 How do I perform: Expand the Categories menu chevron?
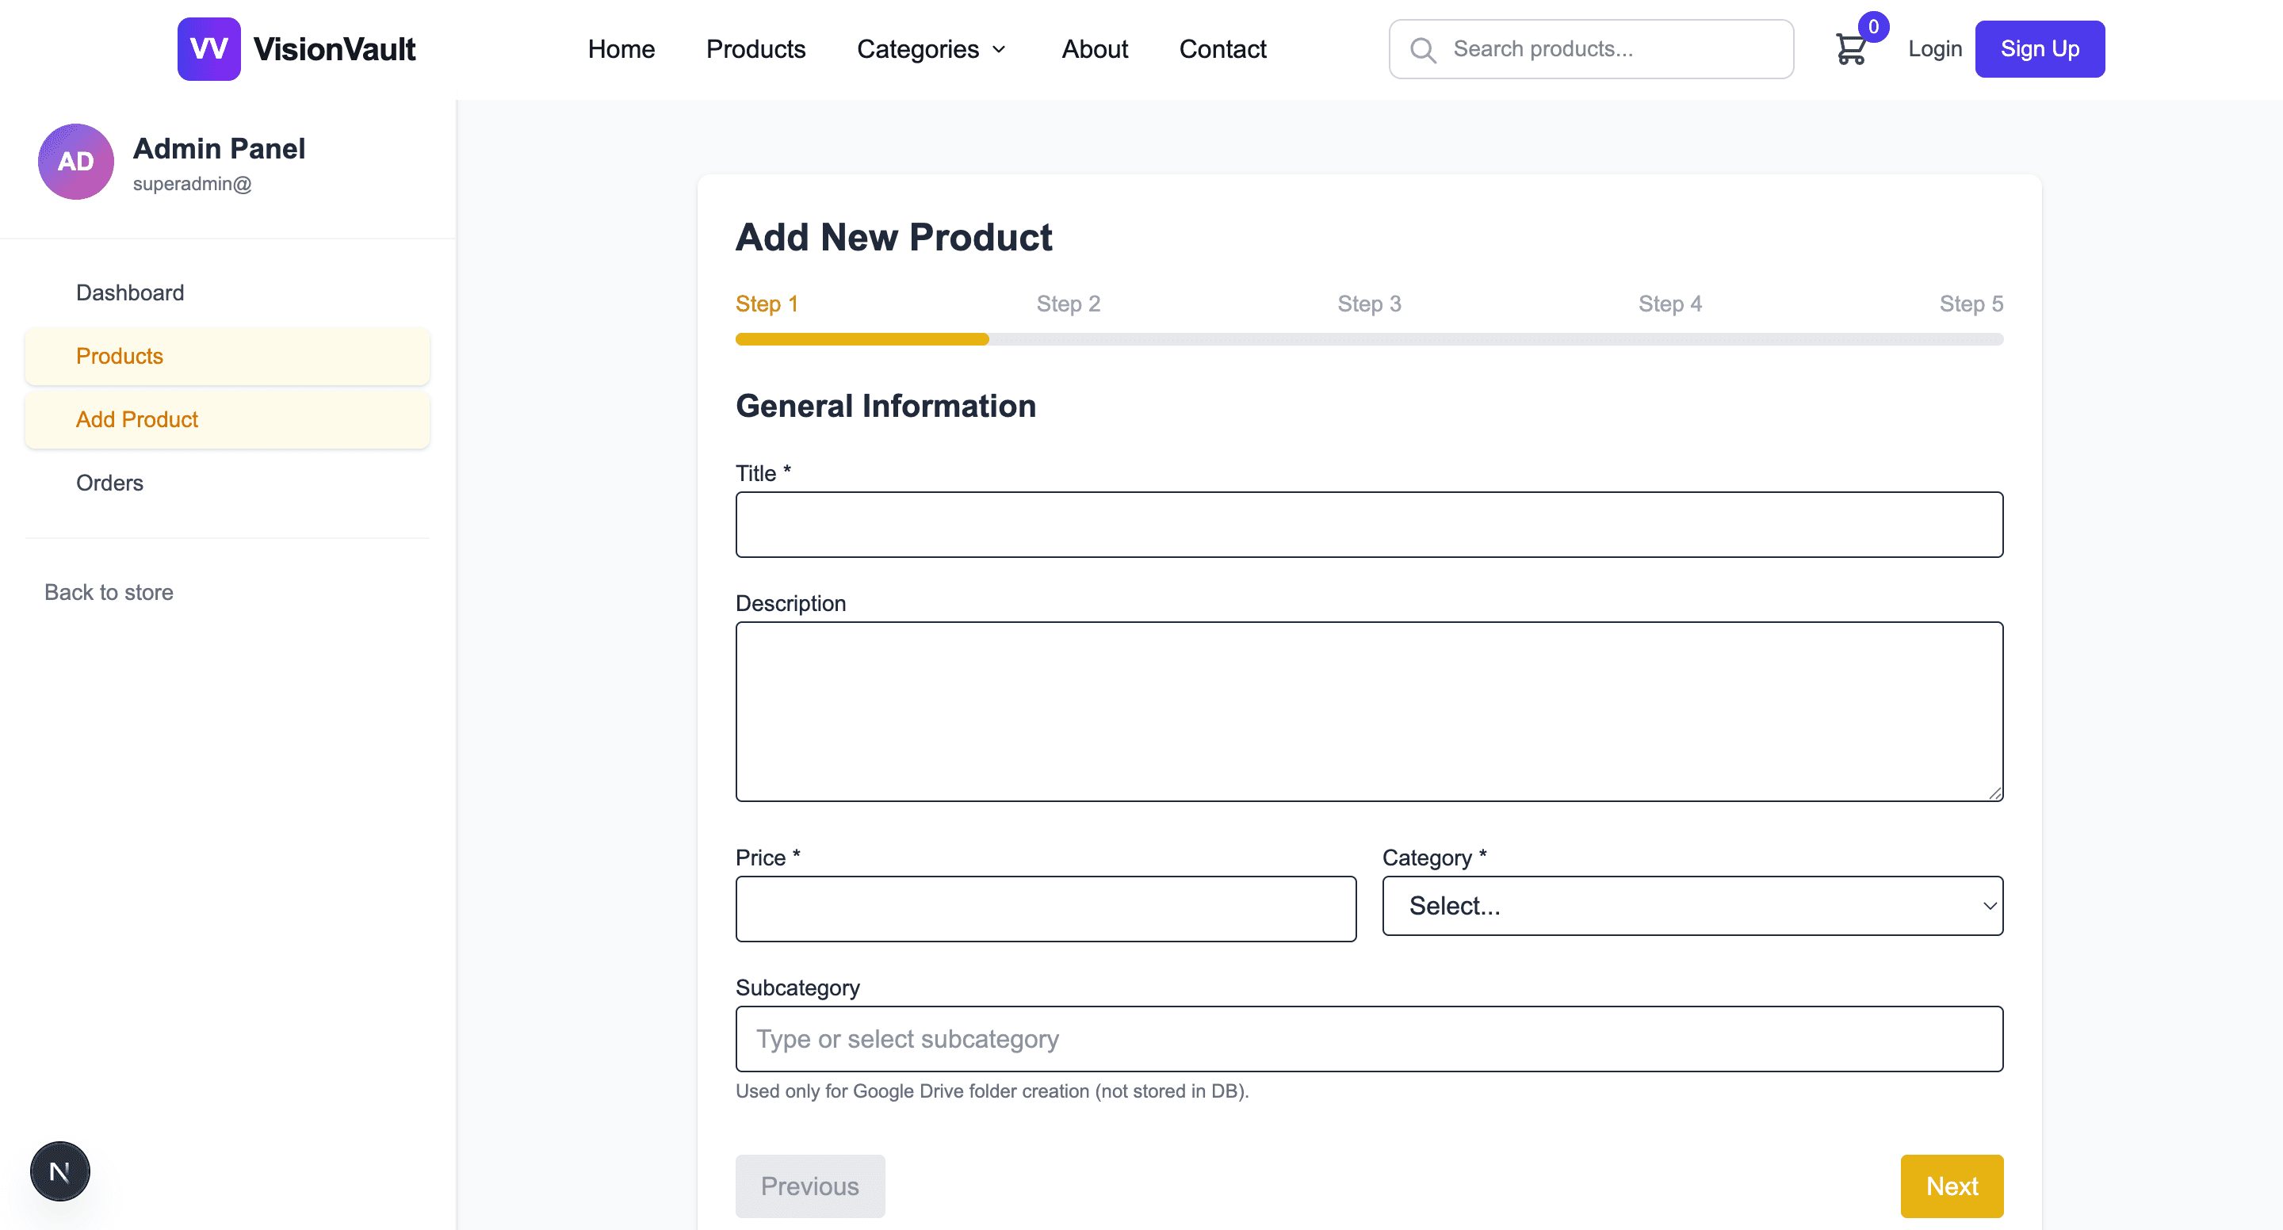point(999,50)
